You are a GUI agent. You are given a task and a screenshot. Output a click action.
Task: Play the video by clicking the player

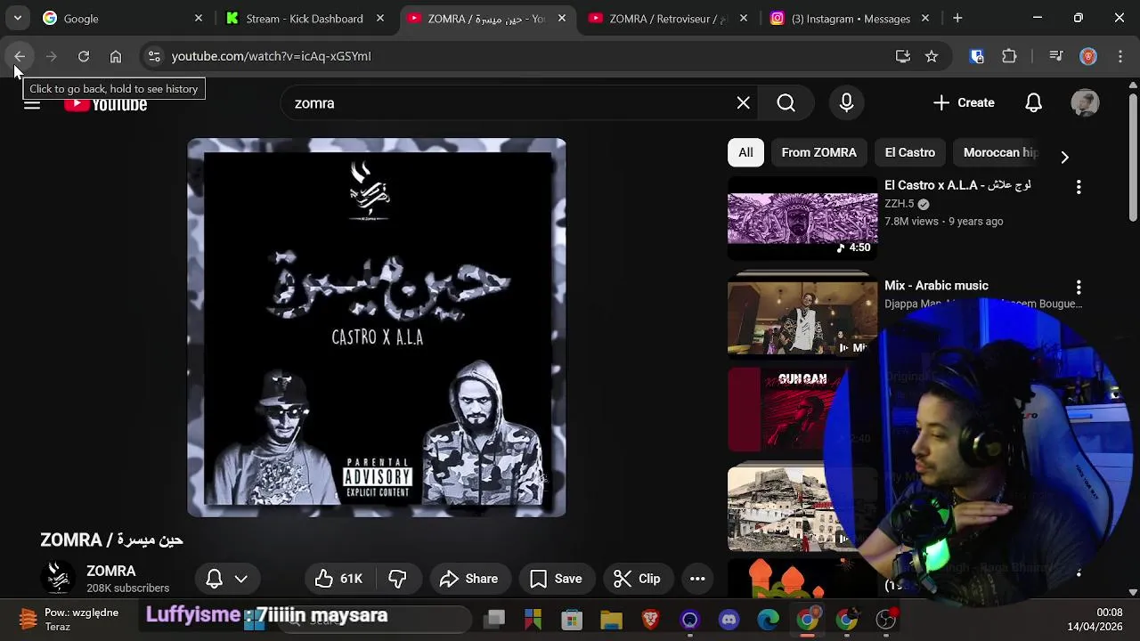377,327
